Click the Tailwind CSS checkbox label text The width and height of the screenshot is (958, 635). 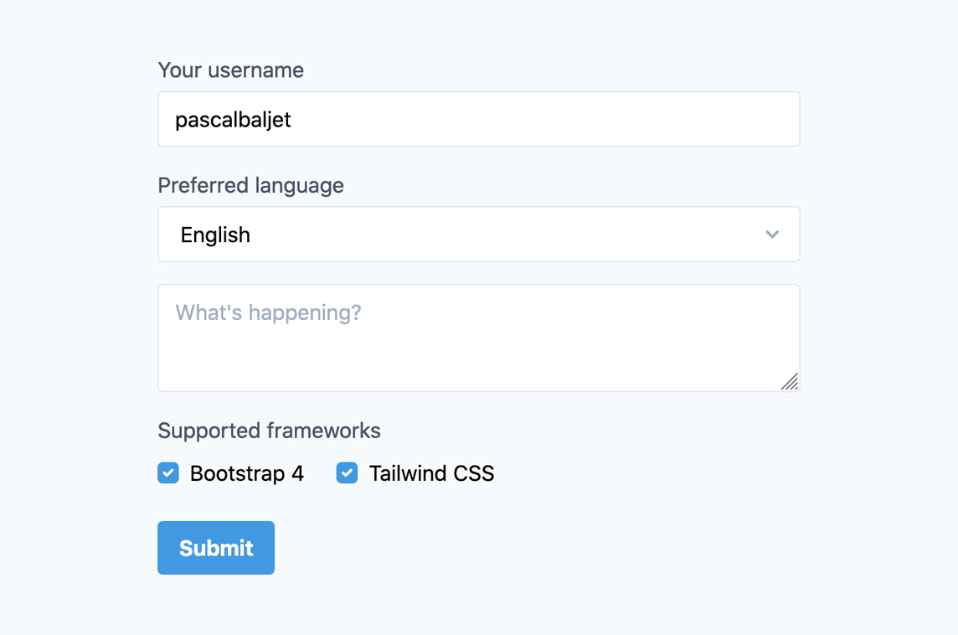tap(431, 472)
